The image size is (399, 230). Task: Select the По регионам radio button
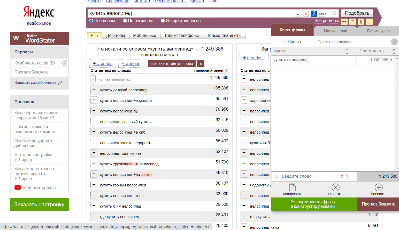click(125, 21)
